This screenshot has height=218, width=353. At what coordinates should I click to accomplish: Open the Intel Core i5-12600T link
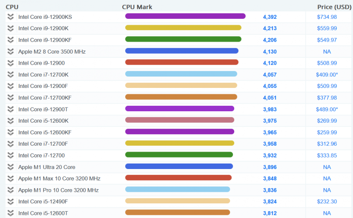[x=43, y=213]
